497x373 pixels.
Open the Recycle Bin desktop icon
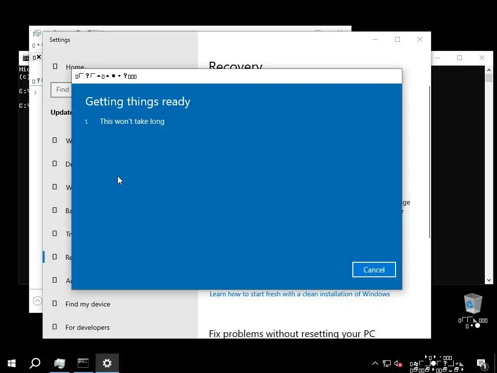pyautogui.click(x=473, y=310)
